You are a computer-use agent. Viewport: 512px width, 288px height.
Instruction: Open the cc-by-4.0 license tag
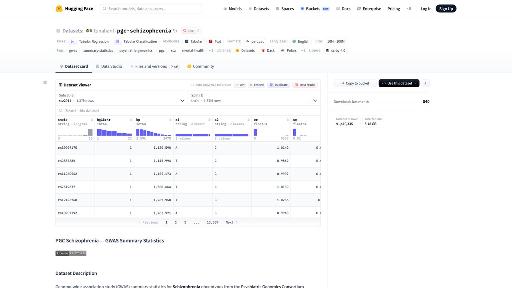point(336,50)
